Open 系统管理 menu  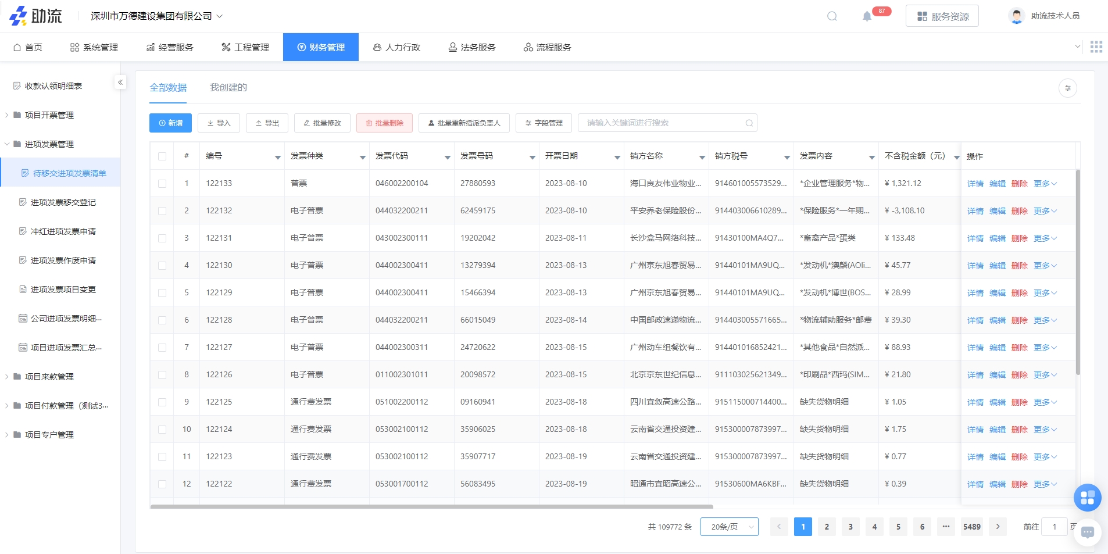point(94,47)
